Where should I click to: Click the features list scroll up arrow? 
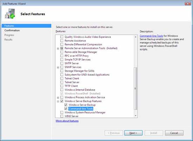tap(135, 37)
